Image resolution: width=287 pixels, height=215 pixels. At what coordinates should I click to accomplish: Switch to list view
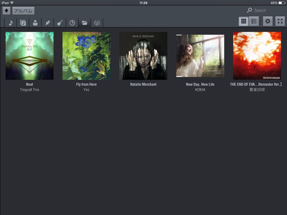click(x=254, y=21)
